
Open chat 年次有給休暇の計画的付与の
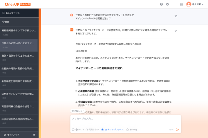[19, 121]
